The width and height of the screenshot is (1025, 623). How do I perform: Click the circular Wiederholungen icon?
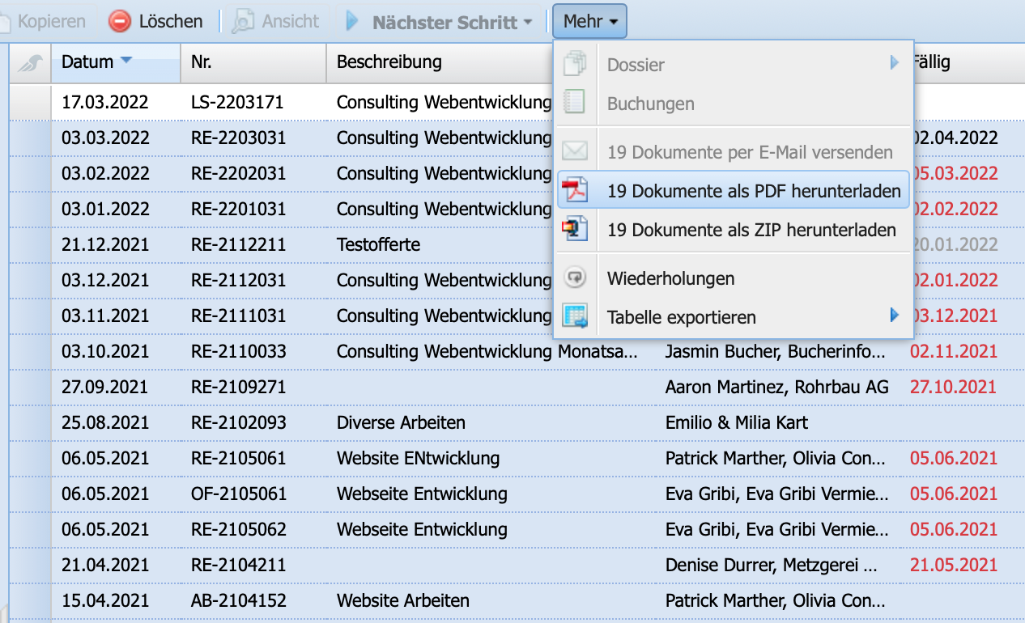pos(576,278)
